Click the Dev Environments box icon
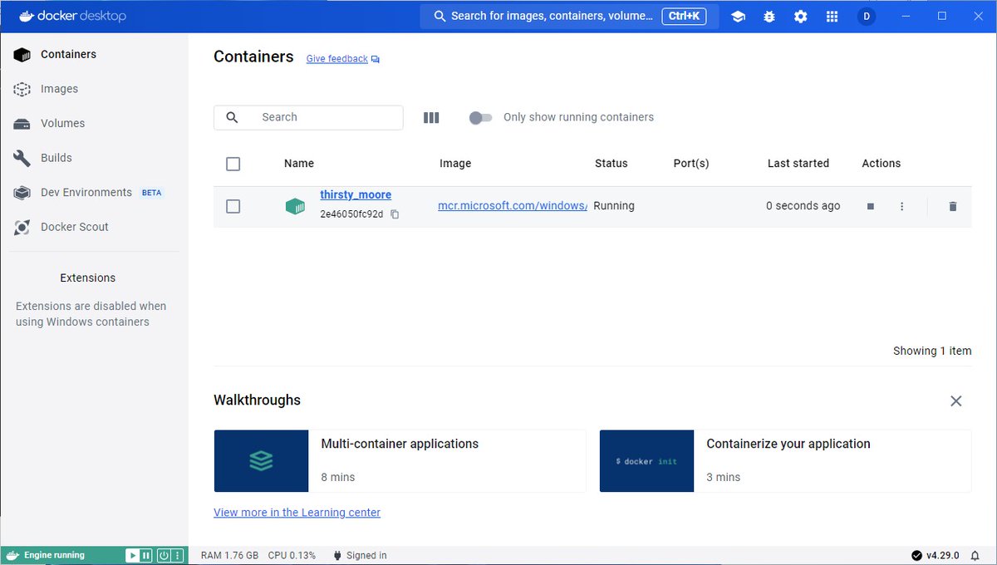997x565 pixels. (x=22, y=193)
